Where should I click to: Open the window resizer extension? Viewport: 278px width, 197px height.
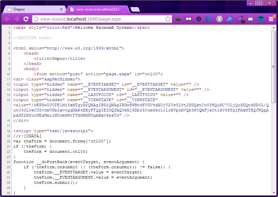(x=250, y=19)
